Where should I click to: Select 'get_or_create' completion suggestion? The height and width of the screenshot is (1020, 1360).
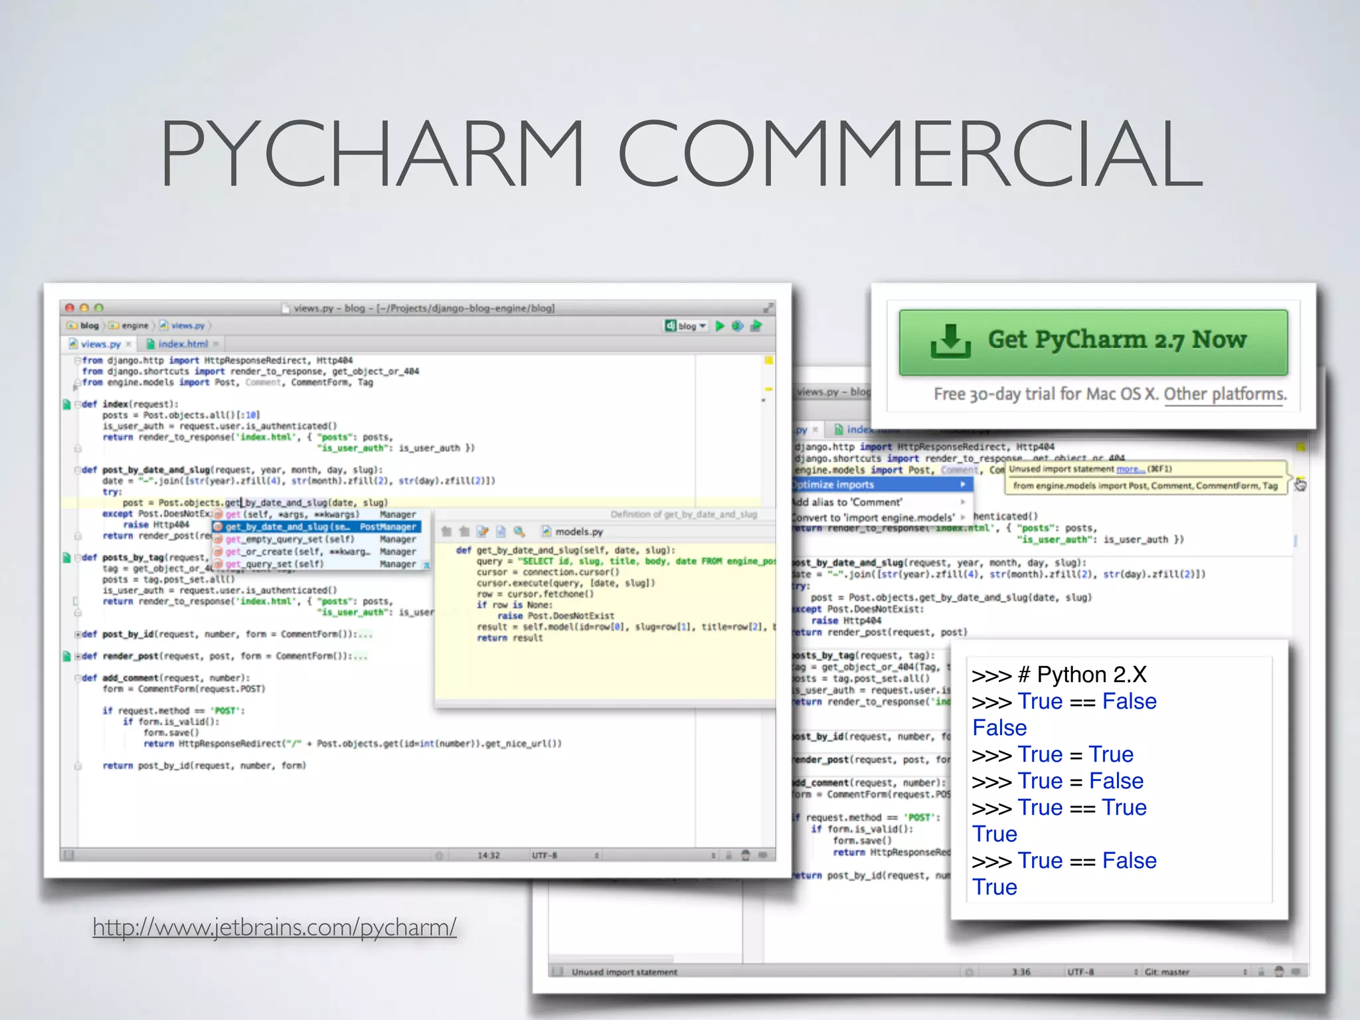(317, 551)
